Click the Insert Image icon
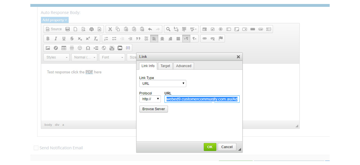 coord(48,48)
